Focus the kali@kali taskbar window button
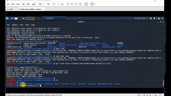This screenshot has width=171, height=96. [55, 18]
